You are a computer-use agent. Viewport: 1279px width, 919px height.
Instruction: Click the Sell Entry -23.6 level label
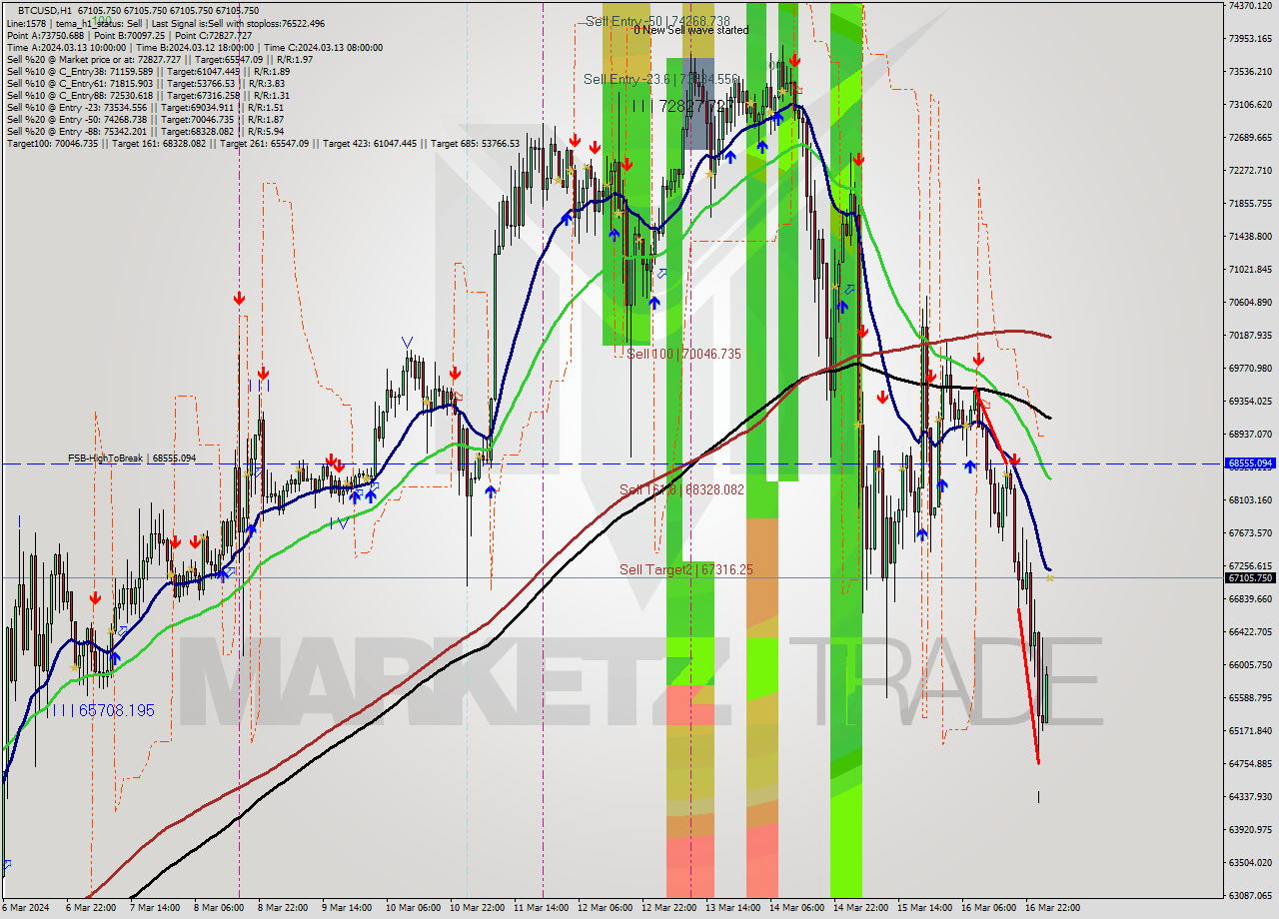point(660,79)
